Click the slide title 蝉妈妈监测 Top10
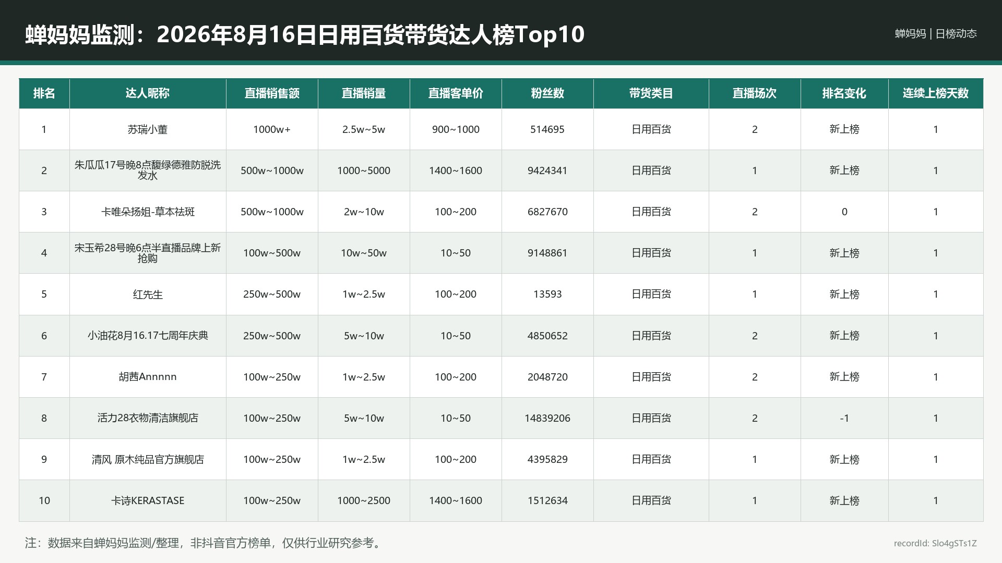Screen dimensions: 1002x563 305,34
